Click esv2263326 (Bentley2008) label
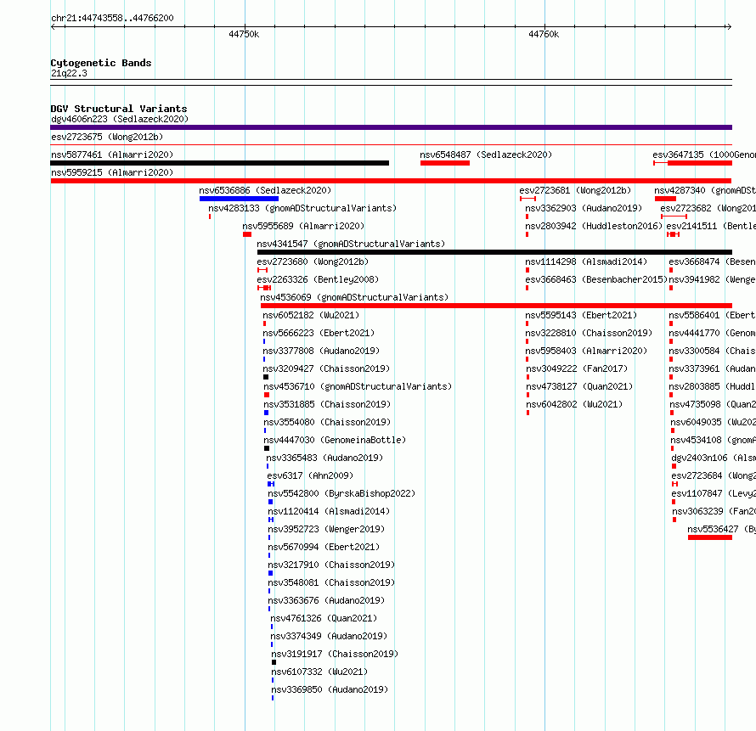The image size is (756, 731). click(318, 279)
